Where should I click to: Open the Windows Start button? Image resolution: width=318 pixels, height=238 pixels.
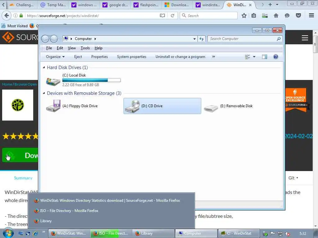pos(8,233)
